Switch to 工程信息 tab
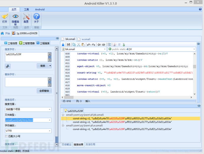The height and width of the screenshot is (154, 204). 11,43
